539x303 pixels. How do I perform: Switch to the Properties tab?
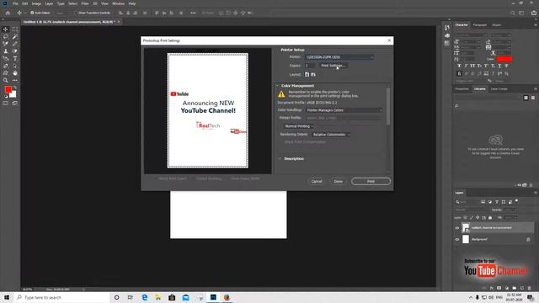pyautogui.click(x=462, y=89)
